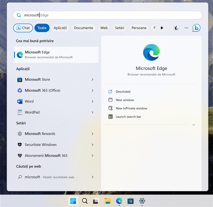This screenshot has width=213, height=207.
Task: Expand more actions with down chevron
Action: coord(194,125)
